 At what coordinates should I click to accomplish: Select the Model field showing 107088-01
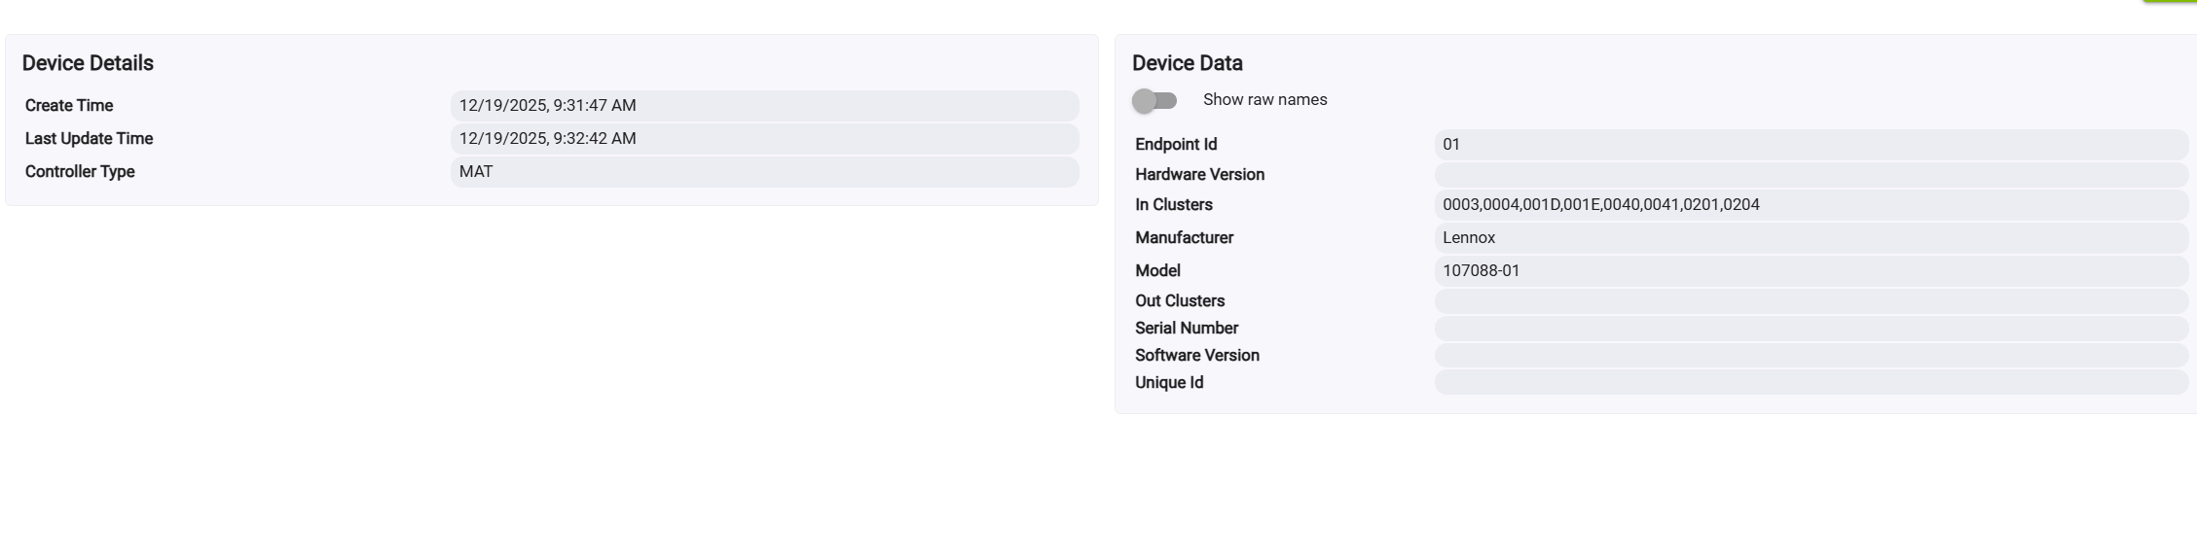pos(1811,271)
